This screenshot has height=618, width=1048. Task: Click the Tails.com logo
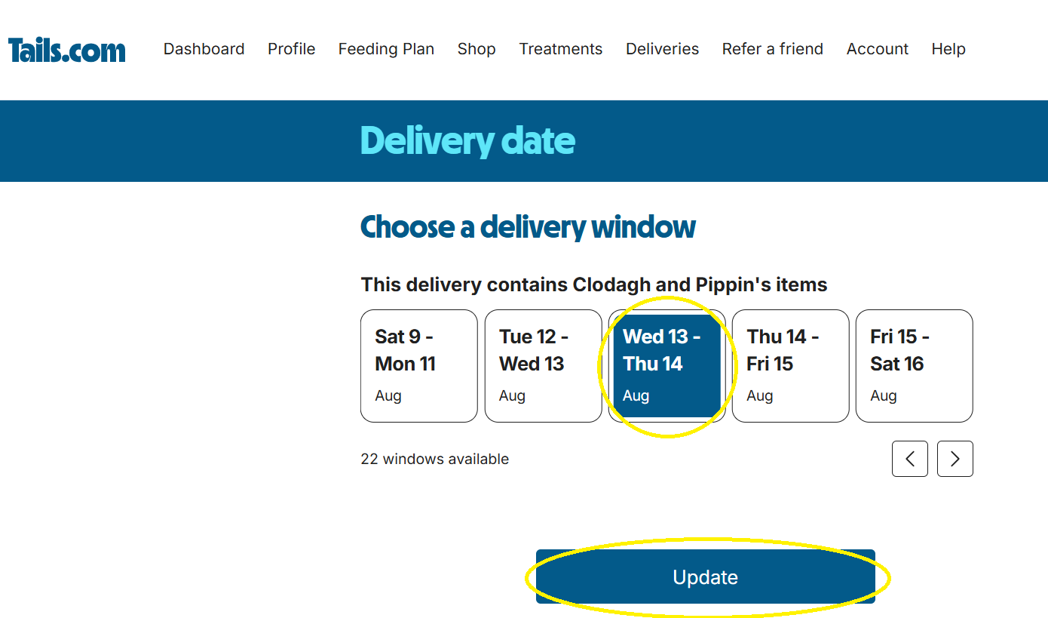click(67, 50)
